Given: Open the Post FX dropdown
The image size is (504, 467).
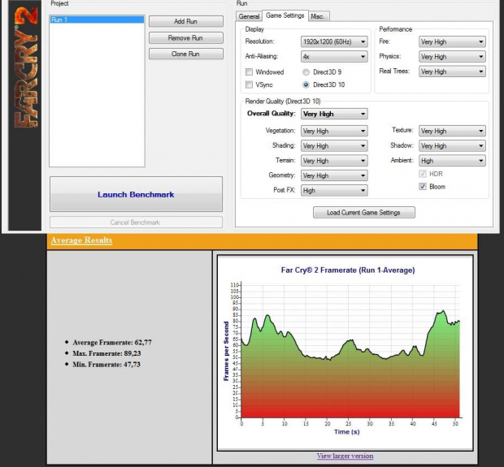Looking at the screenshot, I should click(334, 191).
